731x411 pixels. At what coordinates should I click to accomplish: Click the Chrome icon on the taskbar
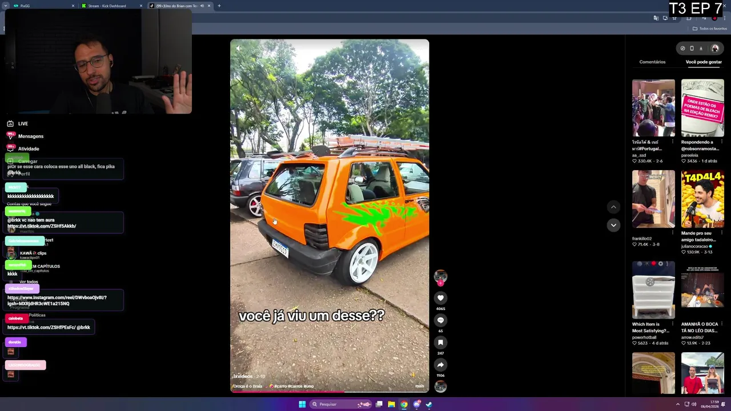tap(404, 404)
